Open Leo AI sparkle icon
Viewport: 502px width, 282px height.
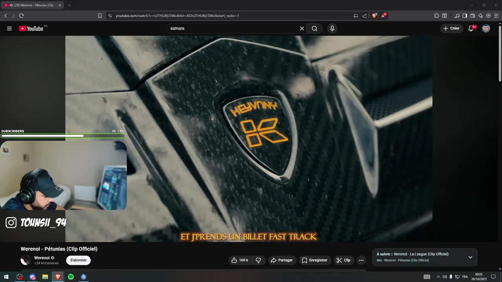click(x=480, y=16)
